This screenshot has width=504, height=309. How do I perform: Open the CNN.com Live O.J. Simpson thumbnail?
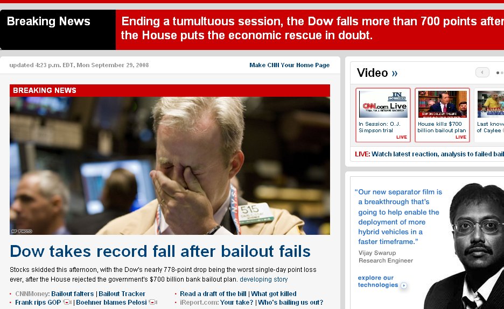pos(383,115)
